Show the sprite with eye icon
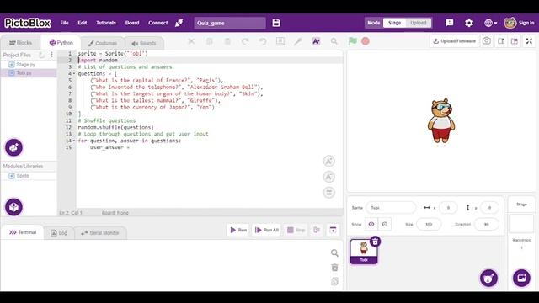 click(371, 224)
